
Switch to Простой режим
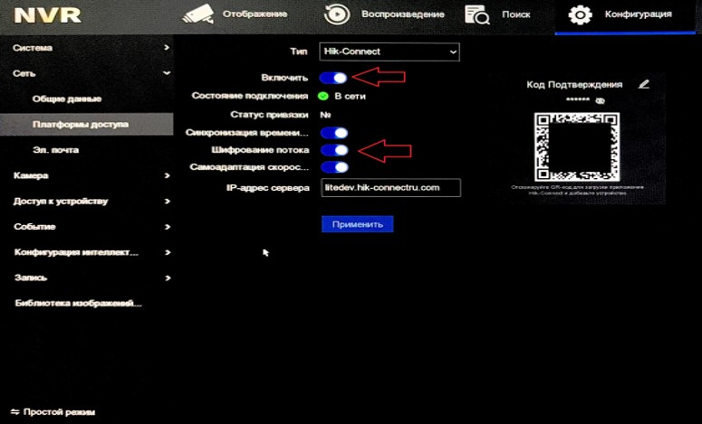tap(59, 412)
